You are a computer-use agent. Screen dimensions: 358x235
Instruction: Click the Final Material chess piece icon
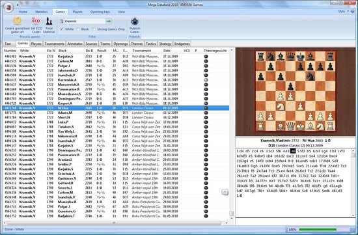[49, 21]
